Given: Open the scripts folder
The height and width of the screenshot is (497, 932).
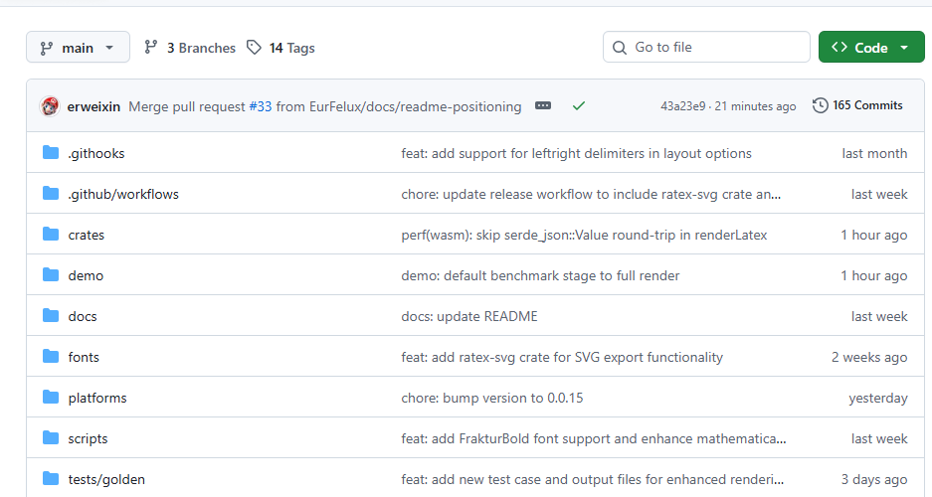Looking at the screenshot, I should point(88,438).
